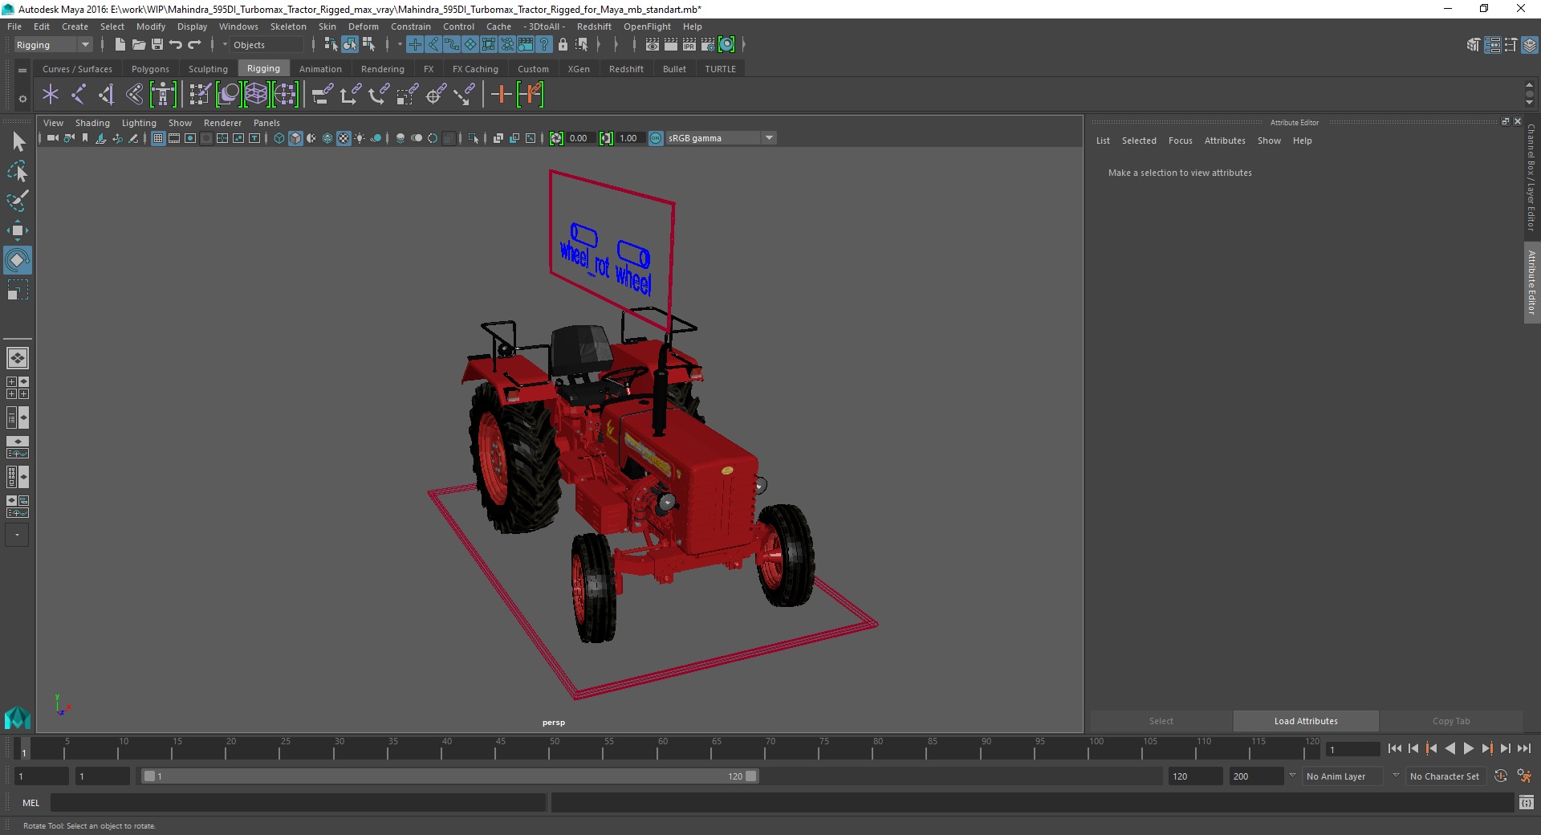Open the Constrain menu
The width and height of the screenshot is (1541, 835).
point(410,26)
